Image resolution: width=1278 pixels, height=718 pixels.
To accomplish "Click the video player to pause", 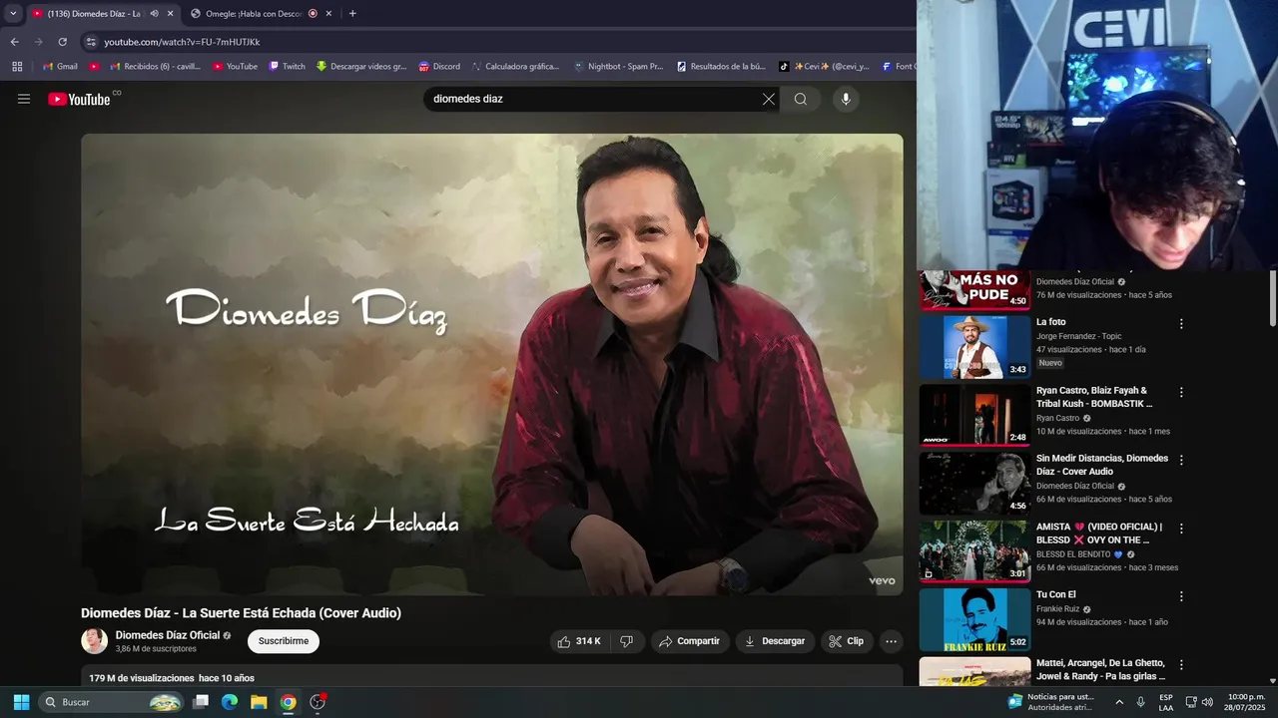I will (492, 365).
